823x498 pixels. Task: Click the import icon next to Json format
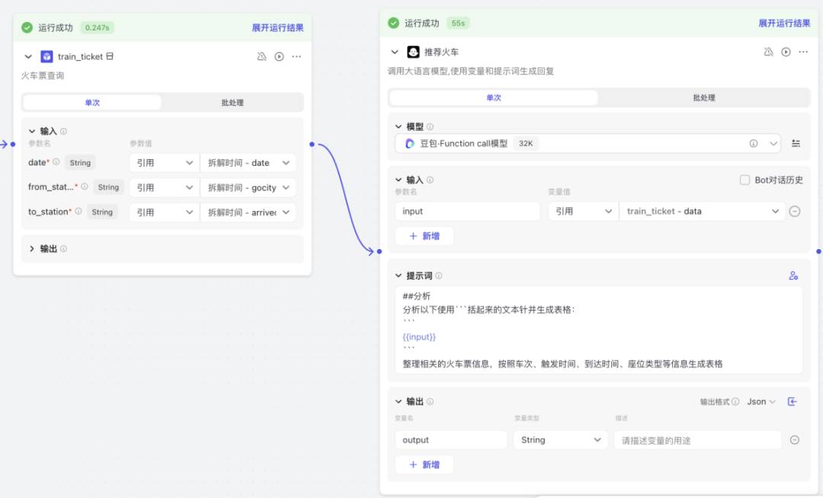tap(792, 401)
